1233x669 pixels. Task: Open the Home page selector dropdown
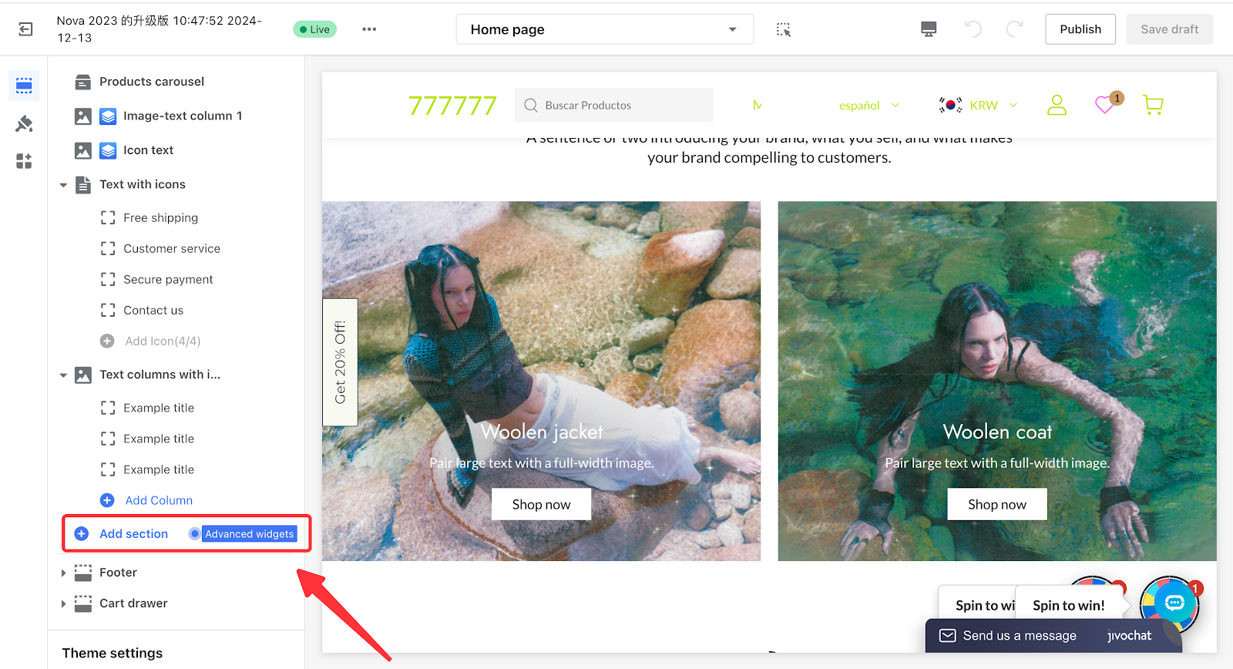604,29
